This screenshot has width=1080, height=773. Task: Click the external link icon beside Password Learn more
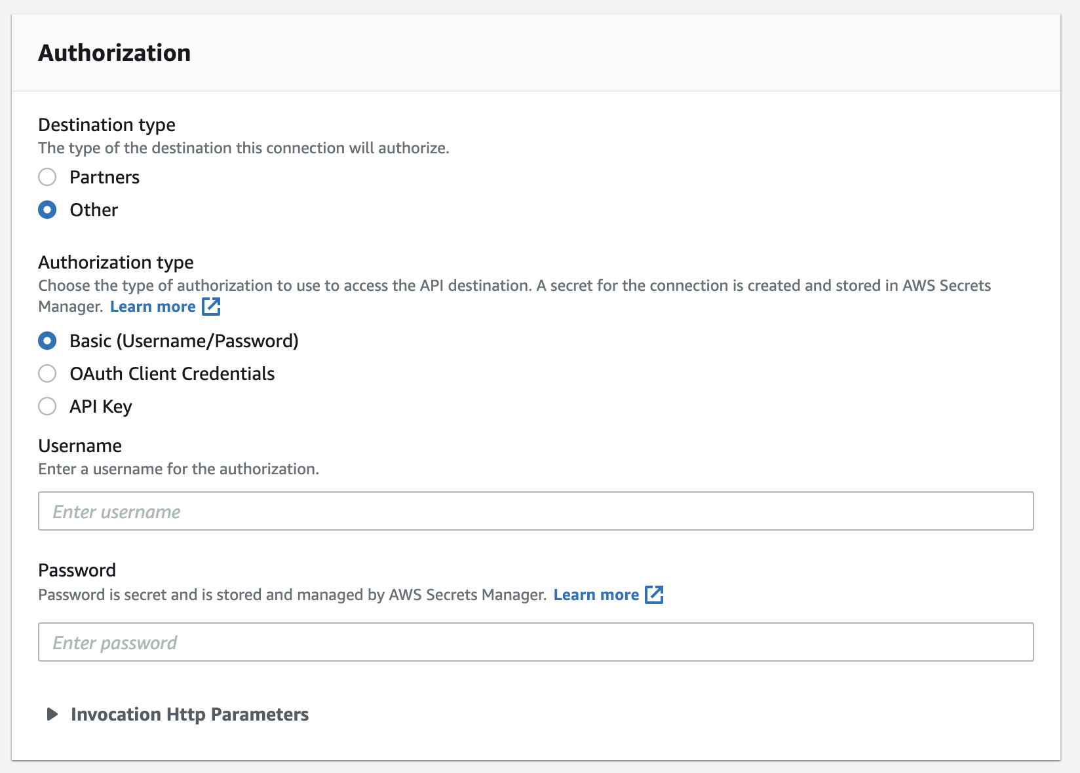click(x=654, y=595)
